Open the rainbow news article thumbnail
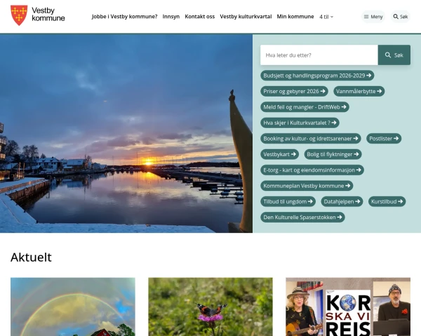Image resolution: width=421 pixels, height=336 pixels. point(73,307)
